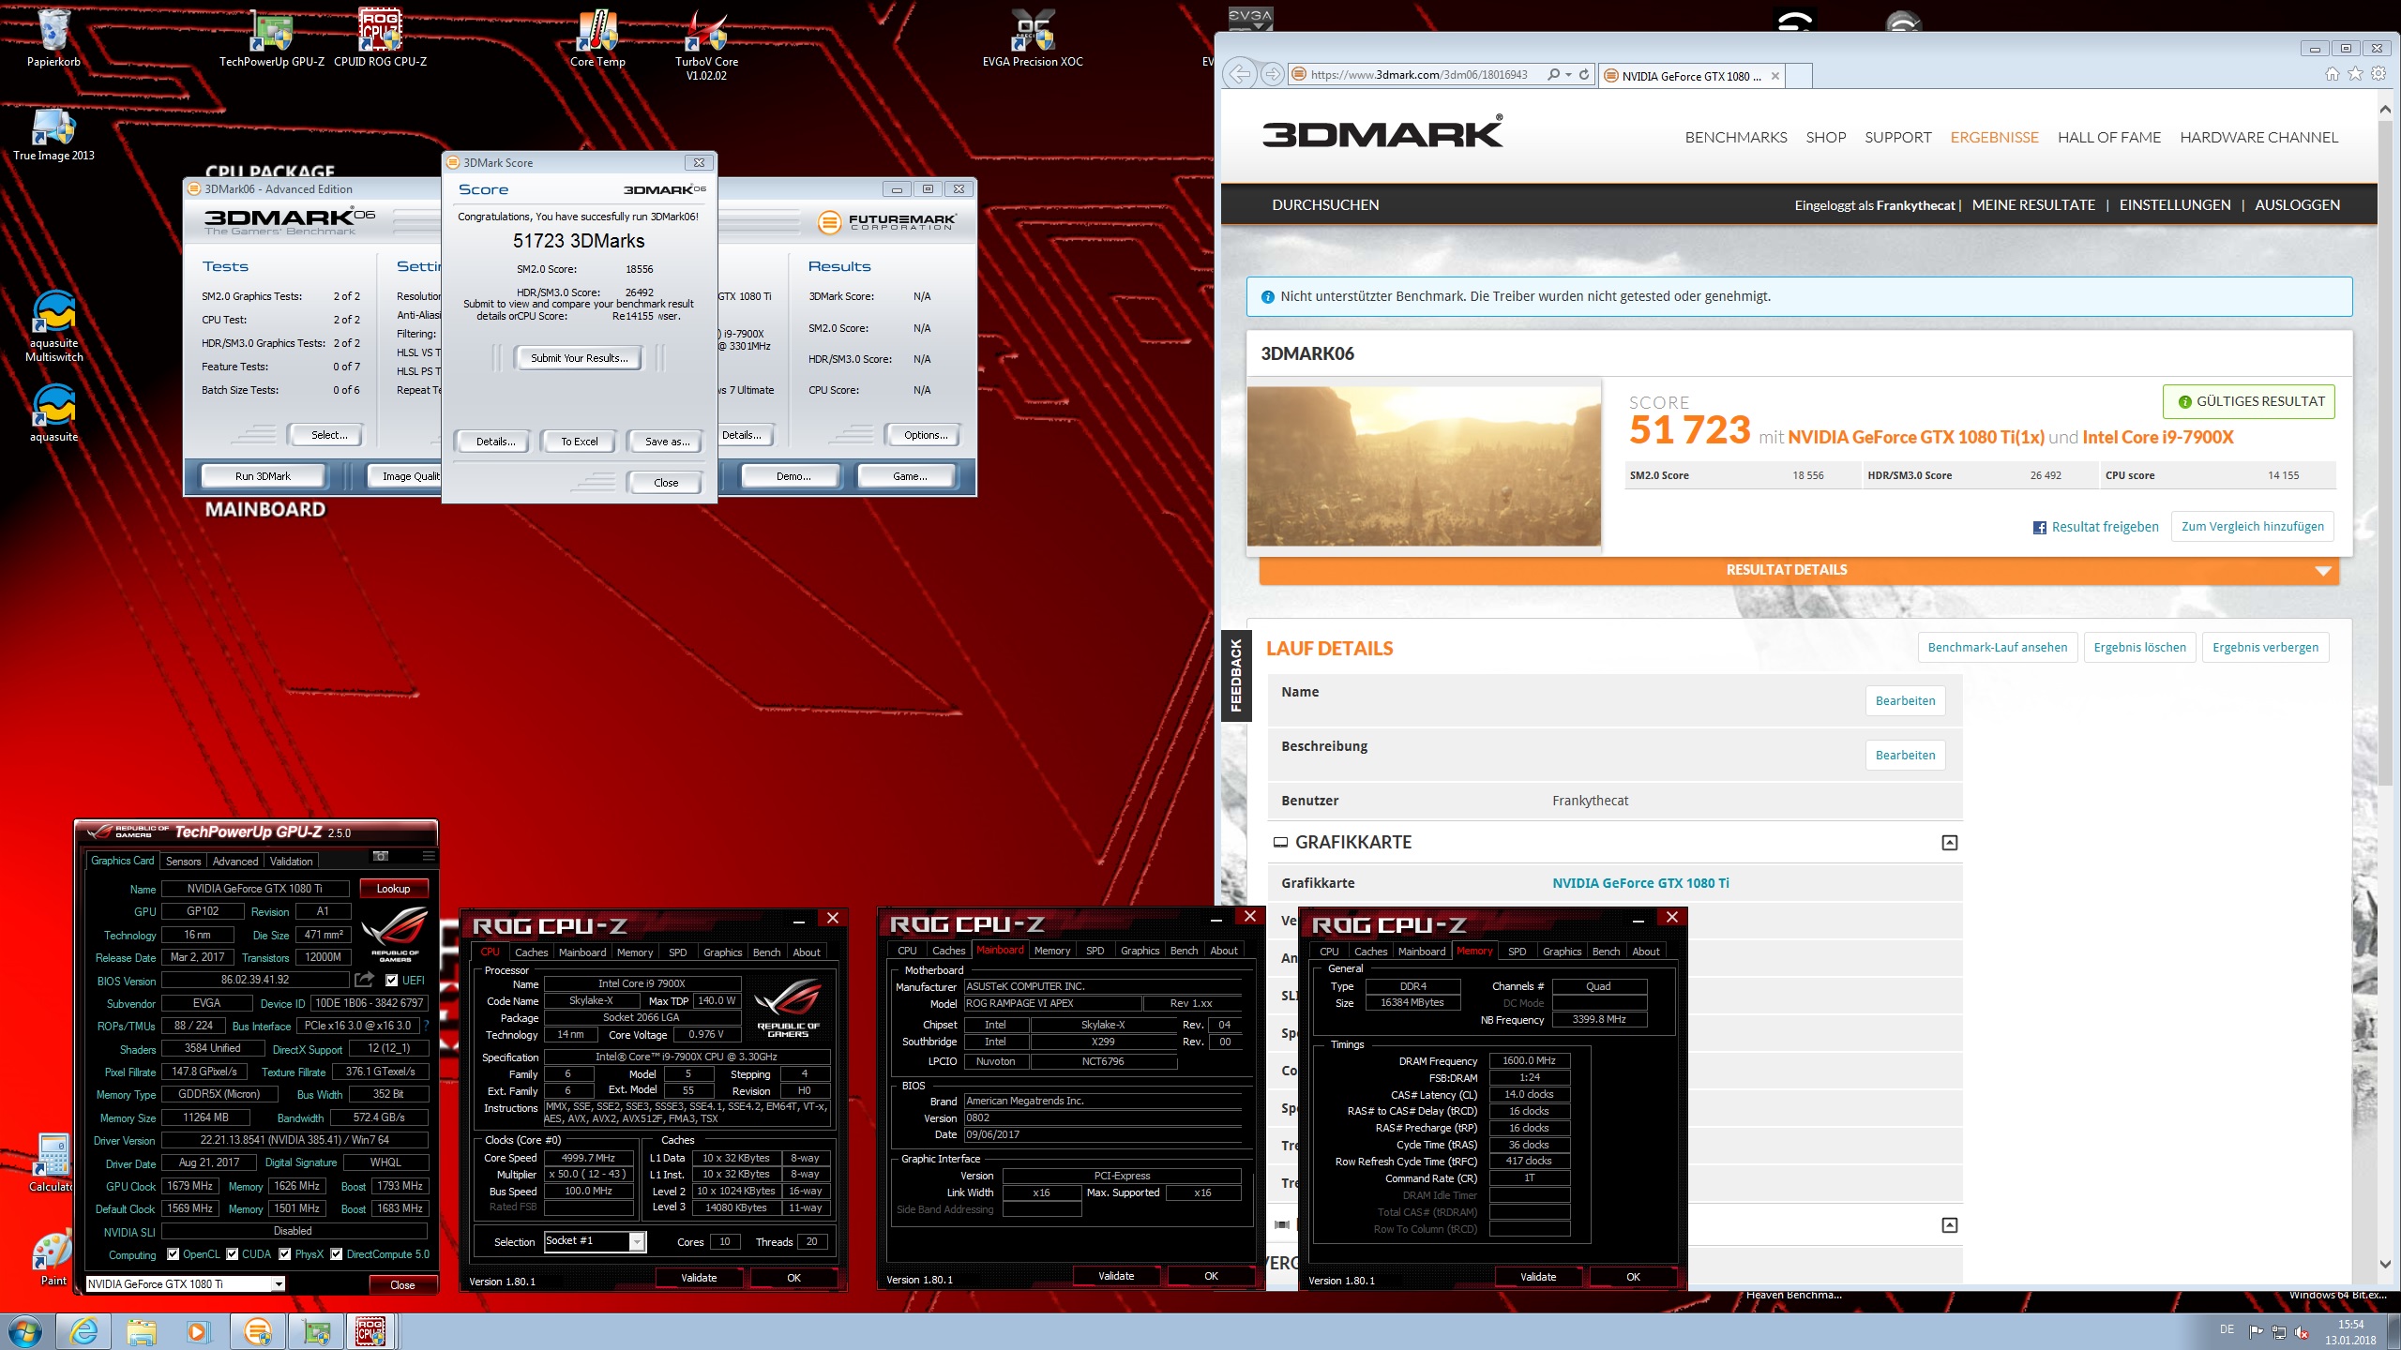Open the vertical FEEDBACK tab

[x=1235, y=676]
